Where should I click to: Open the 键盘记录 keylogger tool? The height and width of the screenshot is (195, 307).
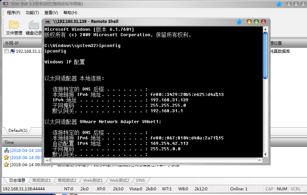34,28
